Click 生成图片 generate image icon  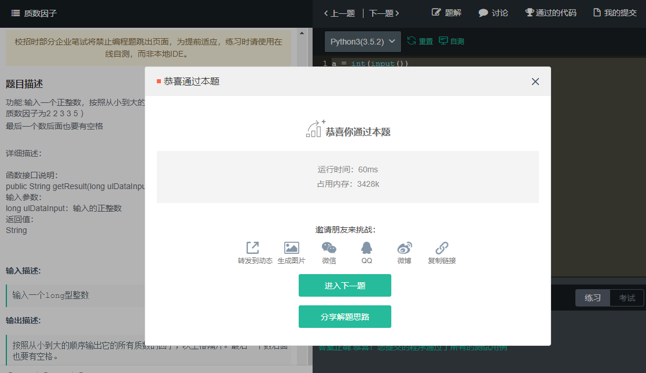[x=291, y=248]
